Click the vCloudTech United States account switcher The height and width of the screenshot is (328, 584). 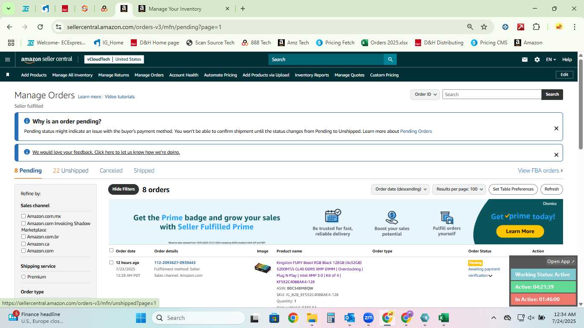coord(114,59)
